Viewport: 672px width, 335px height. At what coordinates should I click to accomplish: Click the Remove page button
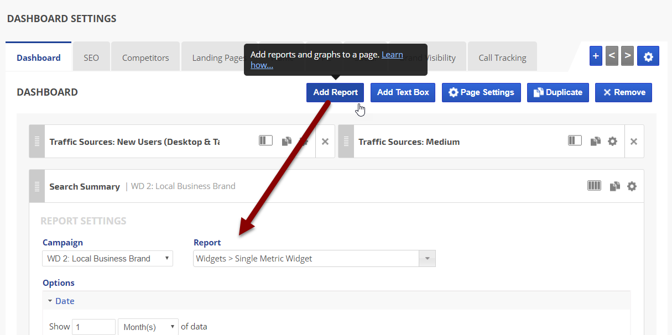click(x=624, y=92)
